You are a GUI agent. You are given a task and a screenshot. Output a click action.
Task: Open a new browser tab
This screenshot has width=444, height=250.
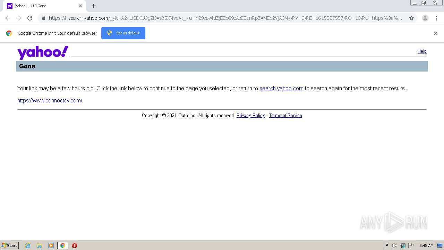click(94, 6)
